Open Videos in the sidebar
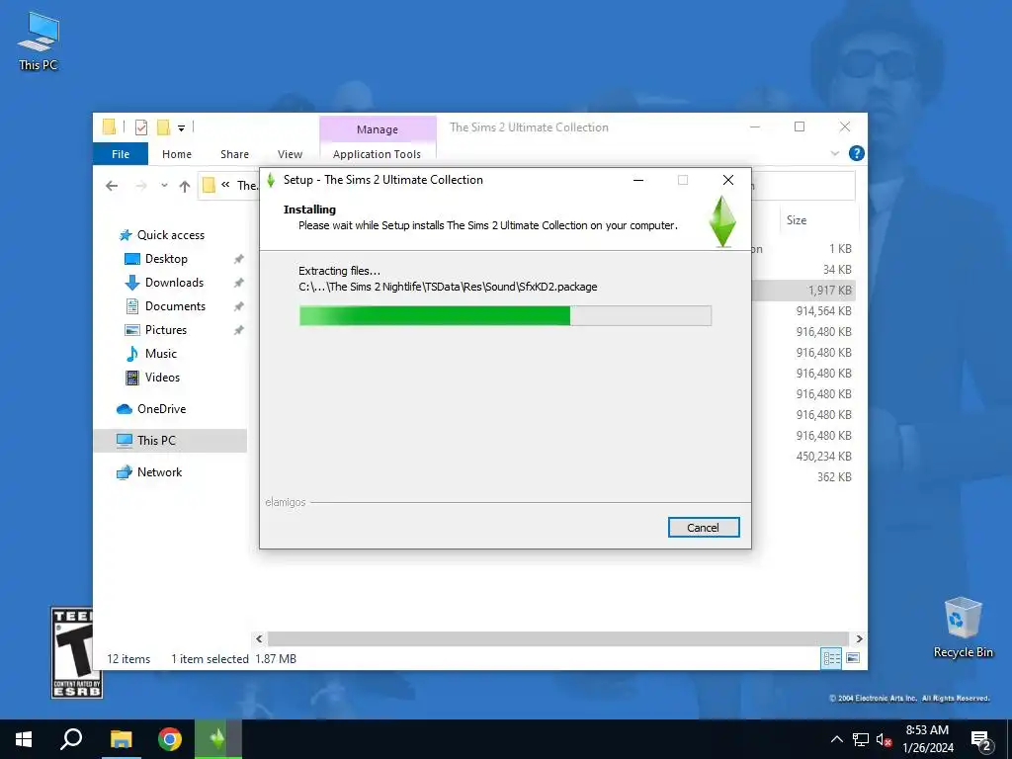 [162, 378]
